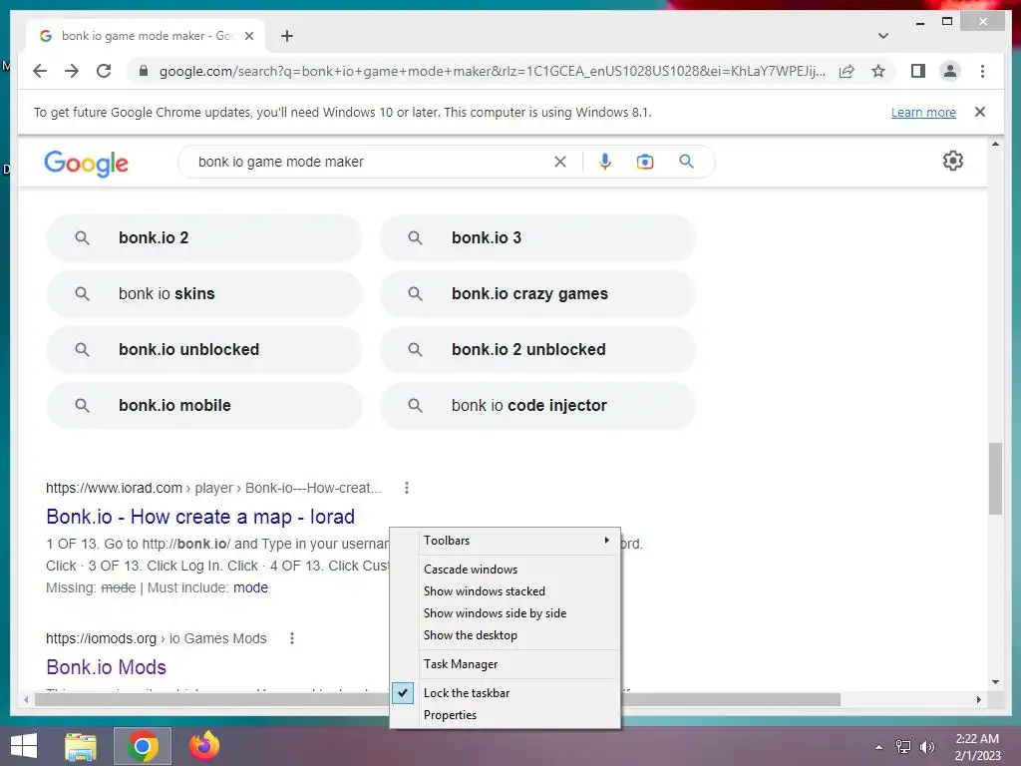Image resolution: width=1021 pixels, height=766 pixels.
Task: Open the Bonk.io Mods result
Action: (x=106, y=667)
